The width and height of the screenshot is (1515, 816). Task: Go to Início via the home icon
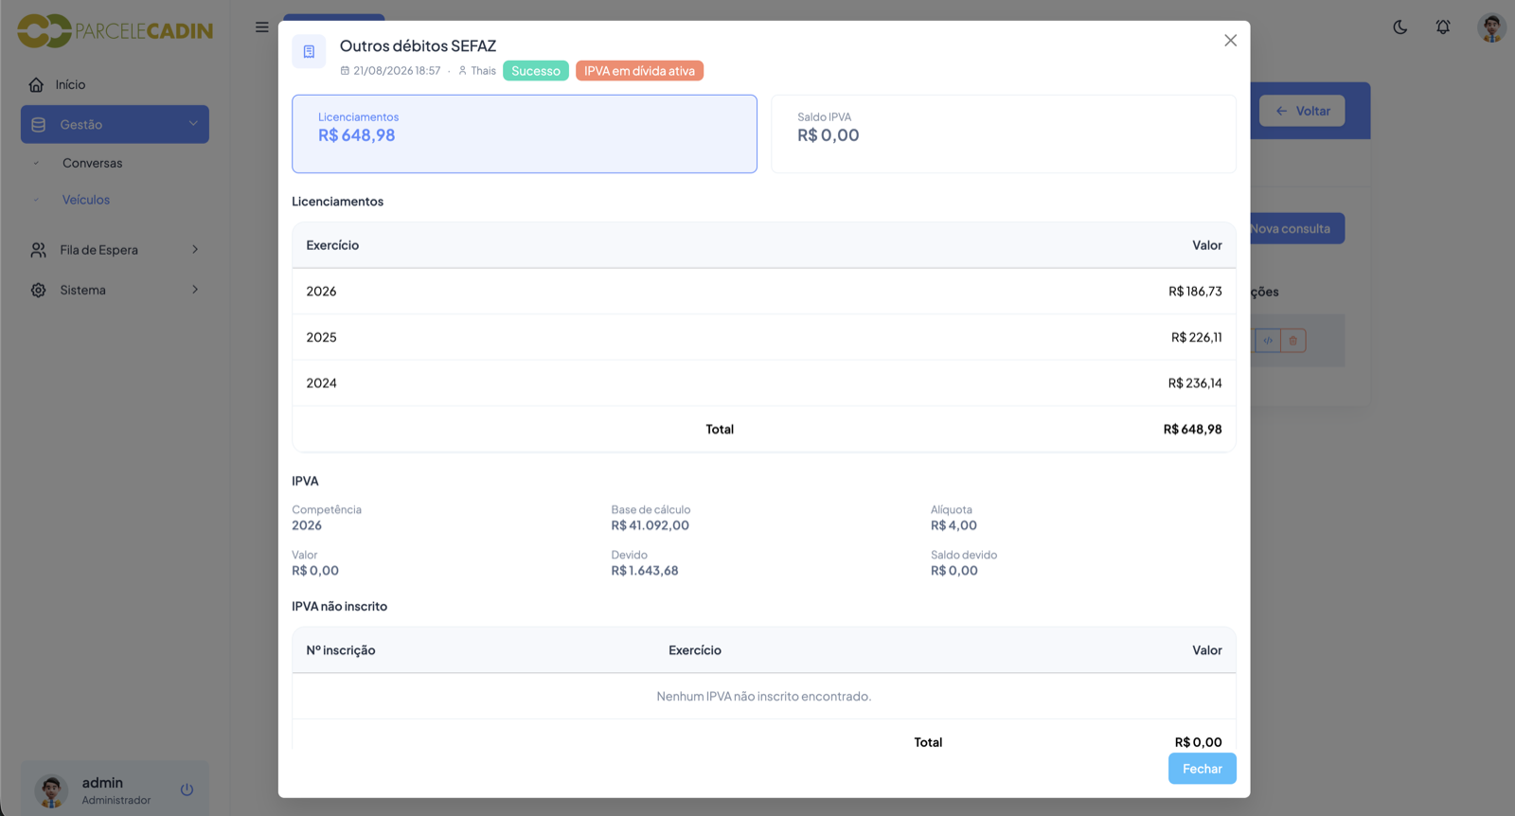[x=37, y=85]
